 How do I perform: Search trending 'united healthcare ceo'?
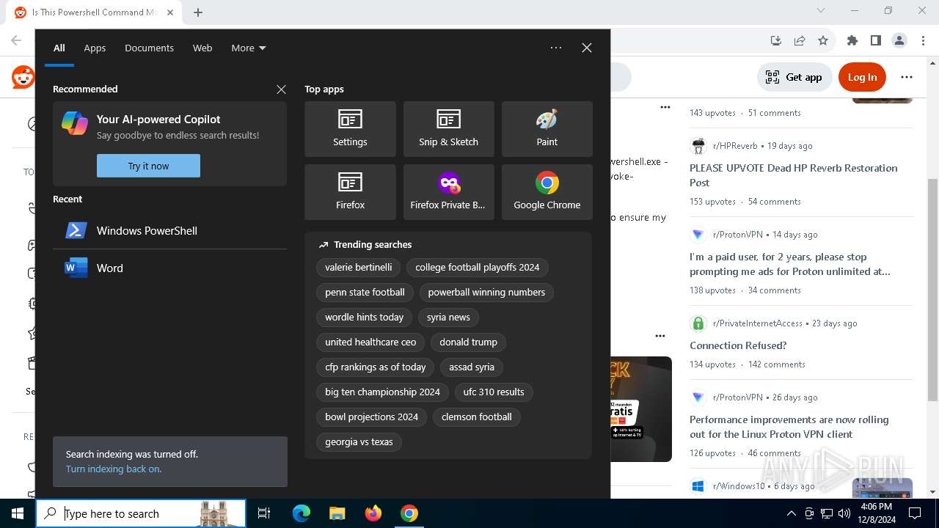(x=370, y=342)
